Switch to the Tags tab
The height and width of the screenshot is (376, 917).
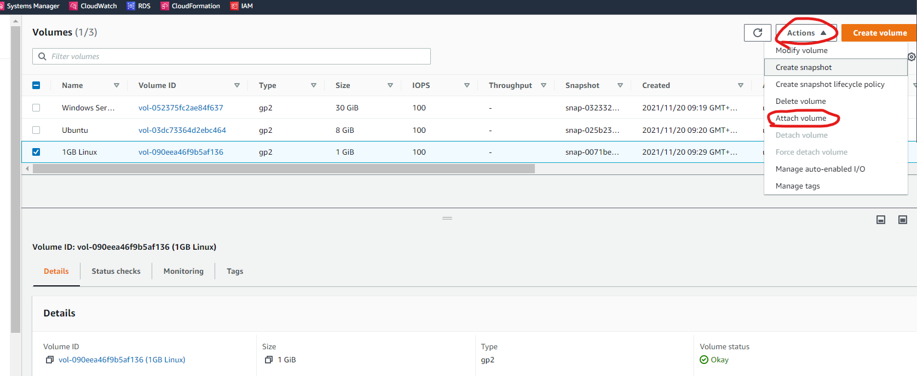(x=235, y=271)
